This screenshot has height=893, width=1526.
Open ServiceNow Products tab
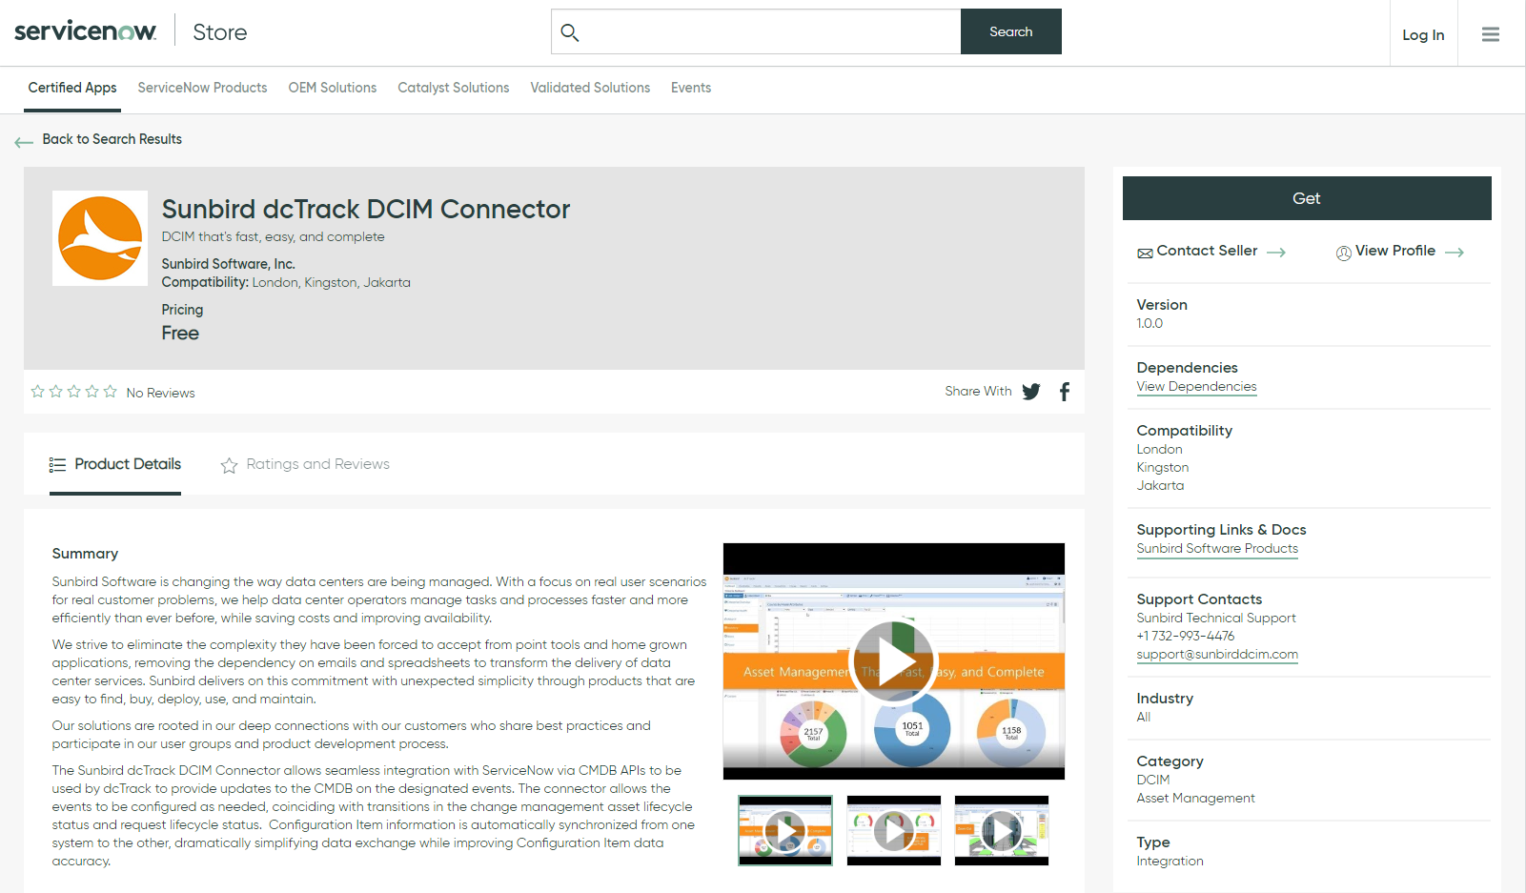[202, 88]
